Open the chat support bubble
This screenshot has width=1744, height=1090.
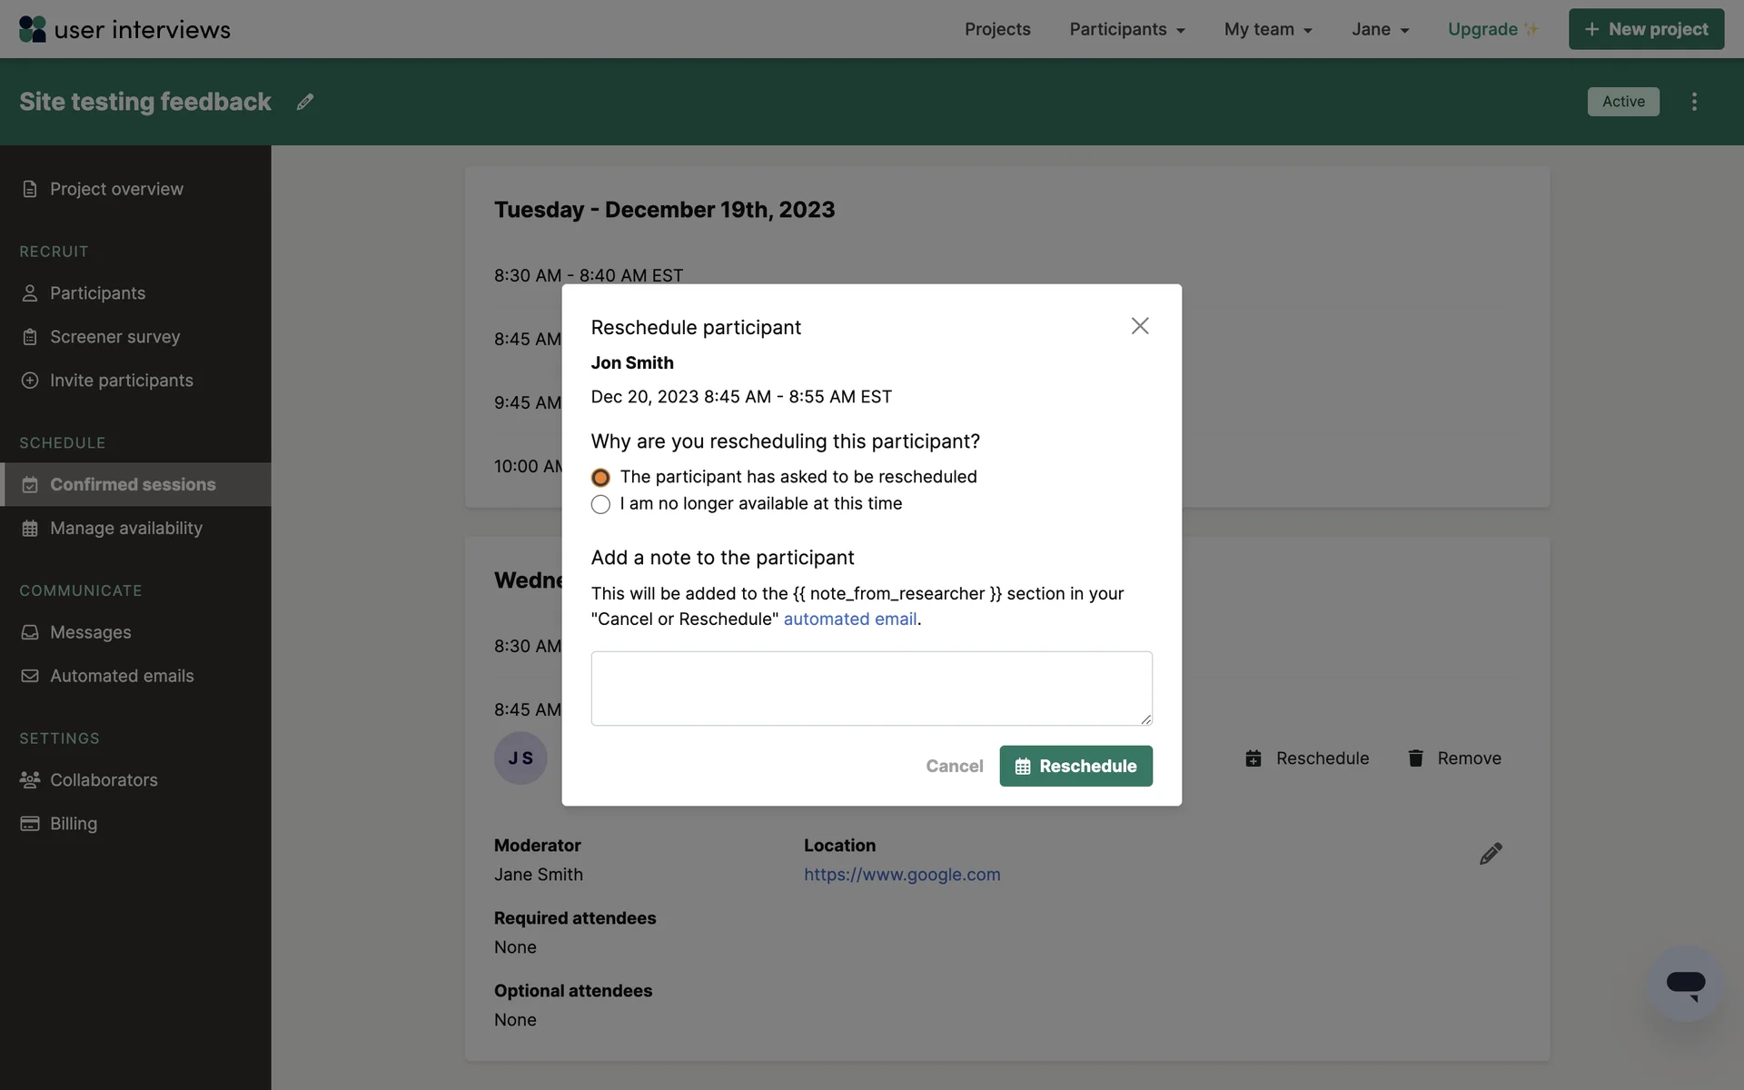pyautogui.click(x=1685, y=984)
